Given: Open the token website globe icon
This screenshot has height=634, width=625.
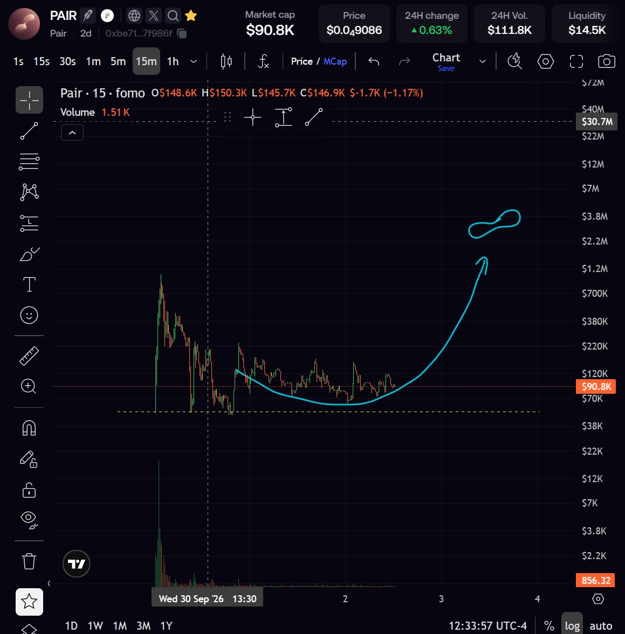Looking at the screenshot, I should pyautogui.click(x=134, y=16).
